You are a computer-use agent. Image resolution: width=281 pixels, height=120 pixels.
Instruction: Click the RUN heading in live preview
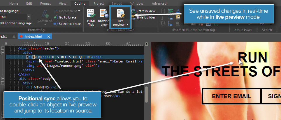tap(252, 58)
